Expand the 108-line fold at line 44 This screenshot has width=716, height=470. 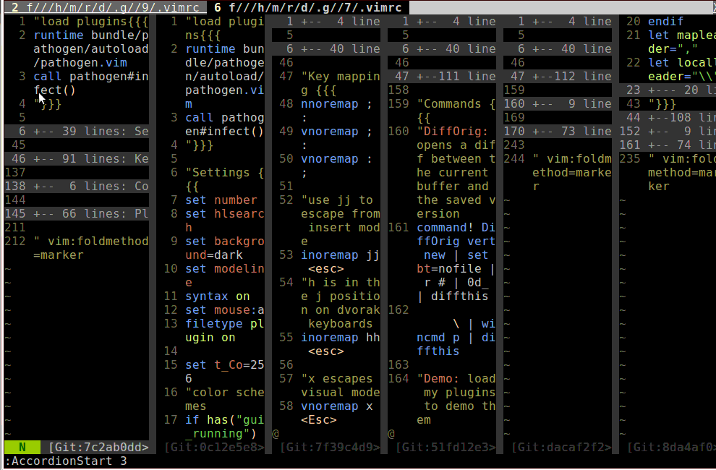(668, 117)
